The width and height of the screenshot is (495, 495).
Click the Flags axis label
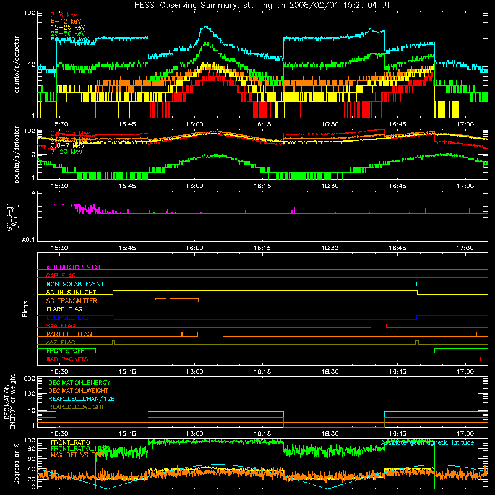[25, 309]
